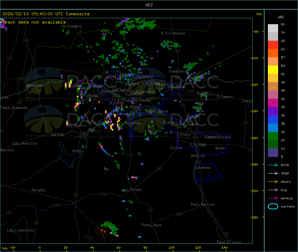Click the 0 tick on horizontal km axis
This screenshot has width=298, height=252.
tap(39, 247)
